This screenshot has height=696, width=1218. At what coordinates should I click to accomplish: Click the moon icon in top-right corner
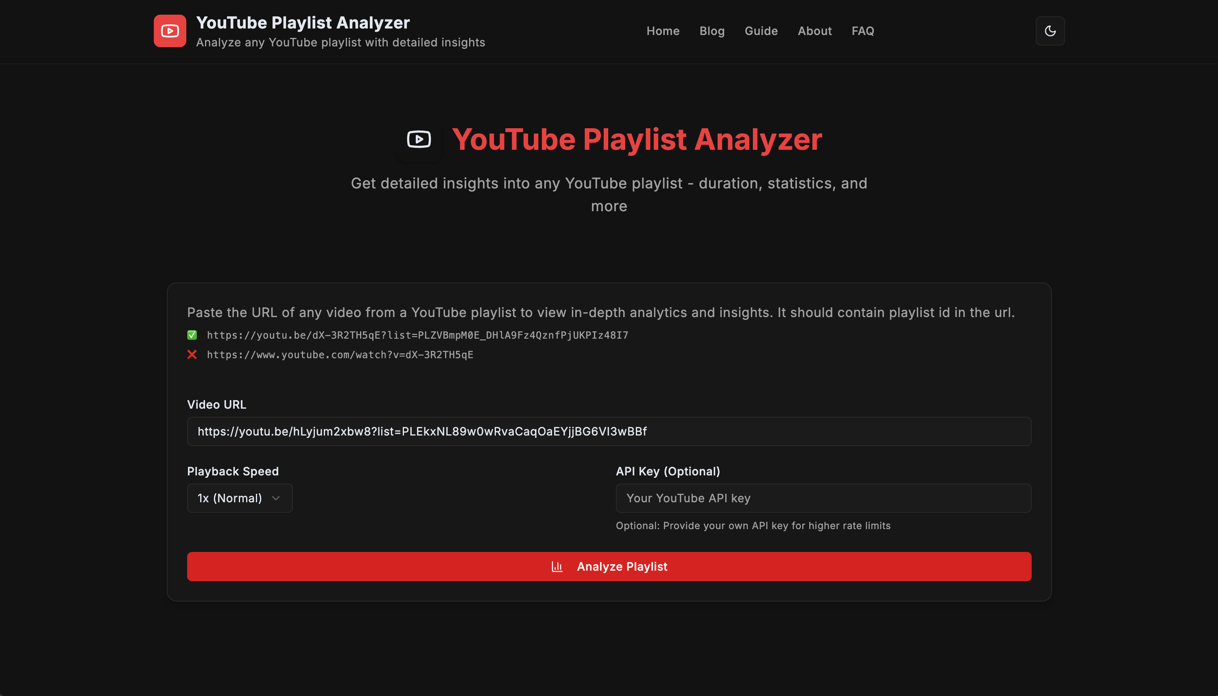pyautogui.click(x=1050, y=31)
